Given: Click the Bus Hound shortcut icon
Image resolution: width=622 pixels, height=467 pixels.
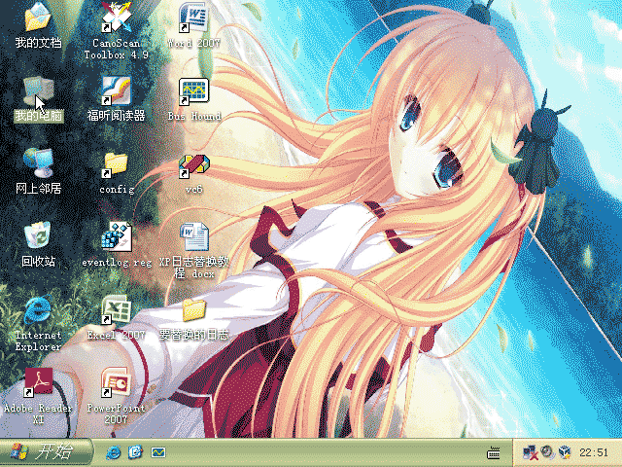Looking at the screenshot, I should [193, 92].
